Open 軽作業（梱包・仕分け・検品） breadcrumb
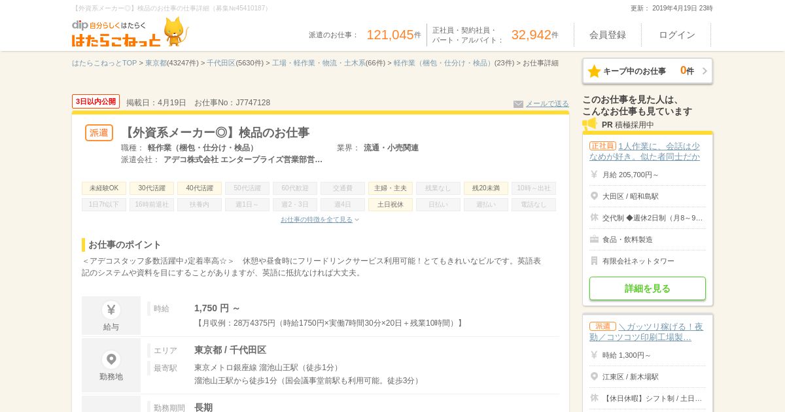This screenshot has height=412, width=785. coord(444,63)
